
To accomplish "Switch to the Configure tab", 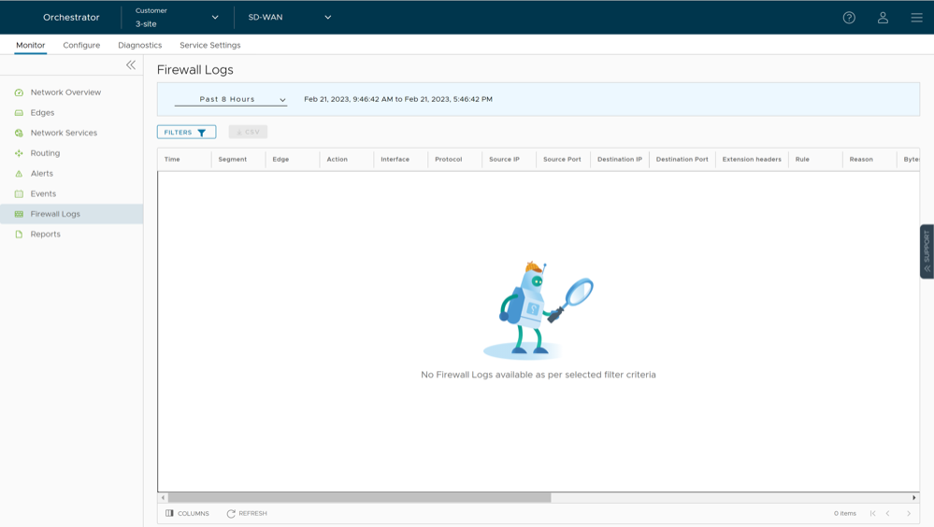I will [x=81, y=45].
